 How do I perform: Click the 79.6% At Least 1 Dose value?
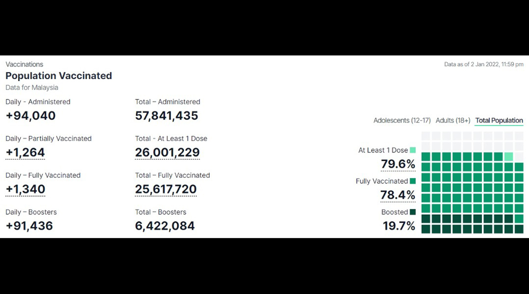pos(398,164)
